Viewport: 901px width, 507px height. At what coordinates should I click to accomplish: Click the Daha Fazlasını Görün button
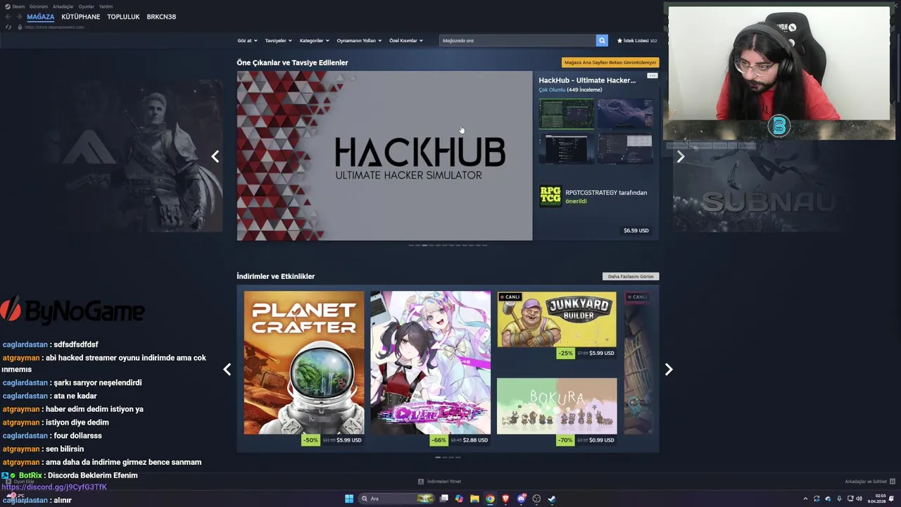tap(631, 277)
